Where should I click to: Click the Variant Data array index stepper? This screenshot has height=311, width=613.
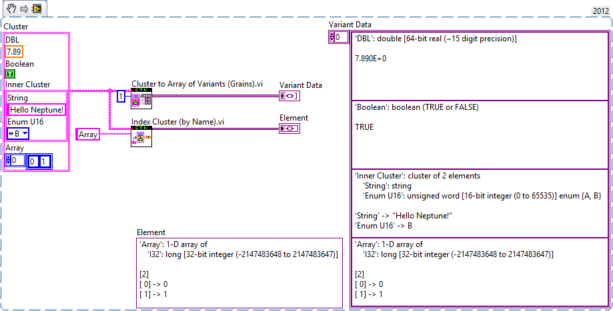[x=332, y=37]
